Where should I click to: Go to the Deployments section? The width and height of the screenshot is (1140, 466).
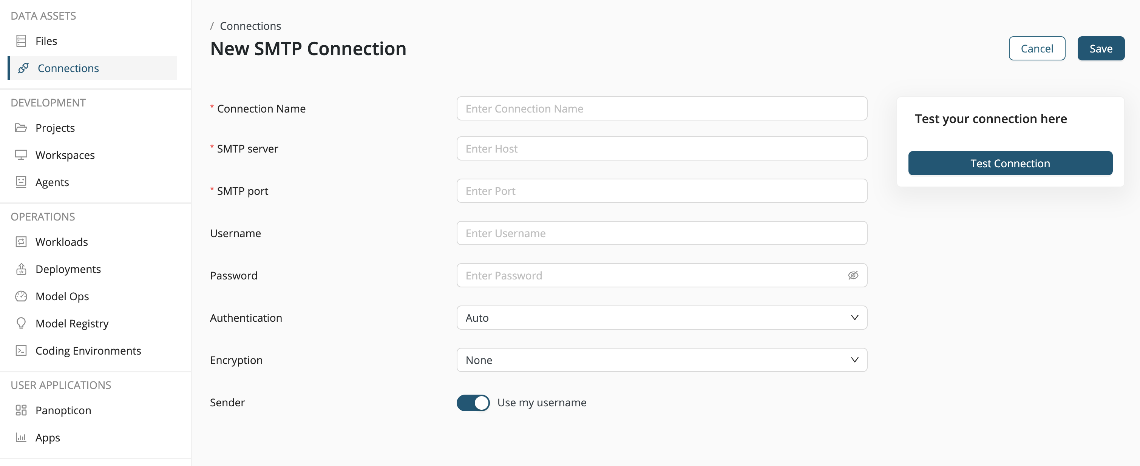[68, 268]
